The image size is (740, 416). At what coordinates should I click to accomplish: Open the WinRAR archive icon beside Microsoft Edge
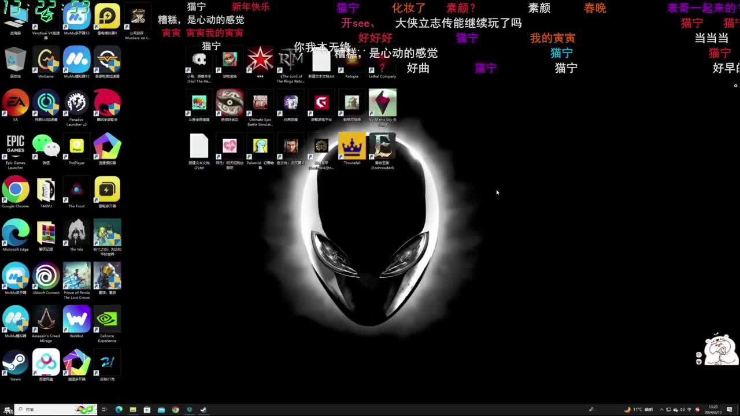click(46, 235)
